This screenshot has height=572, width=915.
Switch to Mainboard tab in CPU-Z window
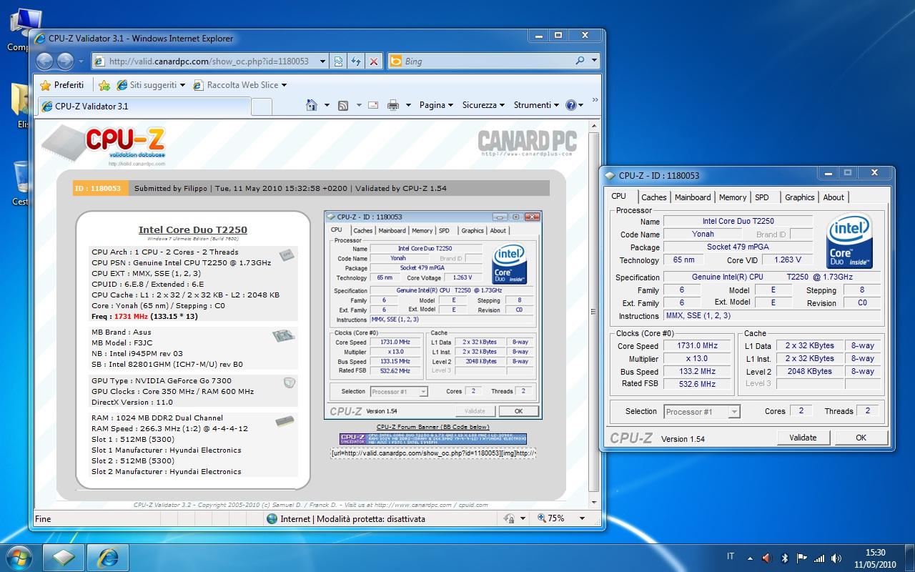[693, 197]
